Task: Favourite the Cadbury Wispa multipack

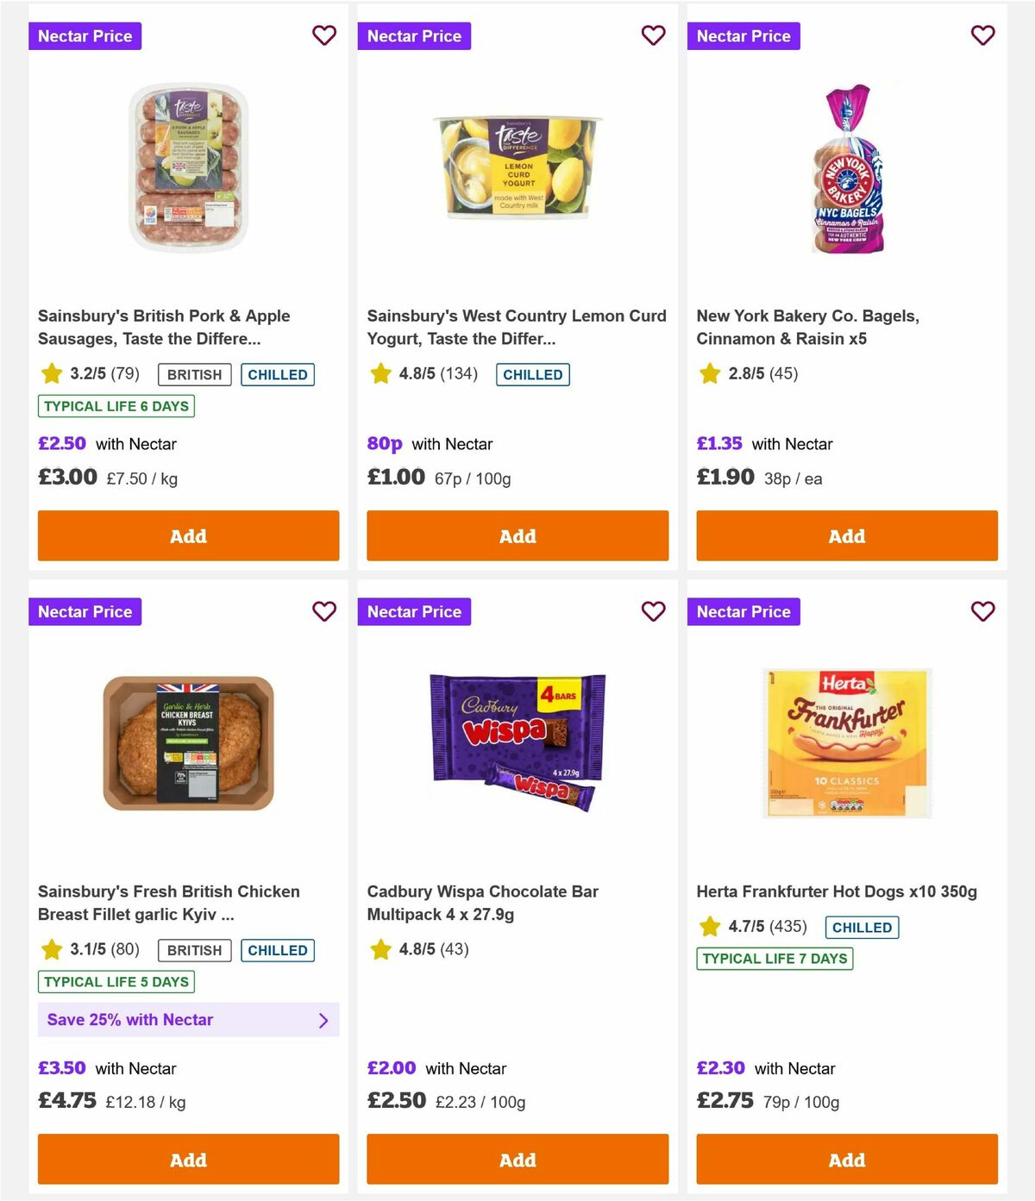Action: click(654, 611)
